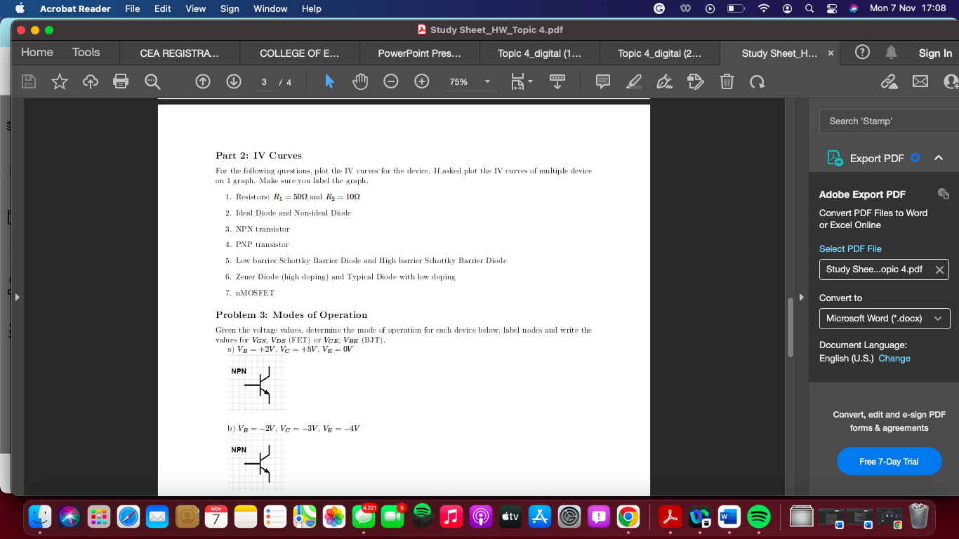Screen dimensions: 959x539
Task: Open the Convert to Microsoft Word dropdown
Action: point(884,318)
